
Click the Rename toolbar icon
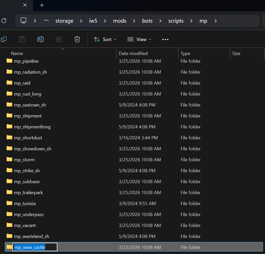coord(41,39)
